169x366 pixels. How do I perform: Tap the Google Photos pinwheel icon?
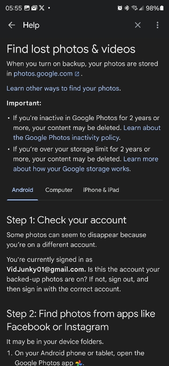click(x=79, y=363)
